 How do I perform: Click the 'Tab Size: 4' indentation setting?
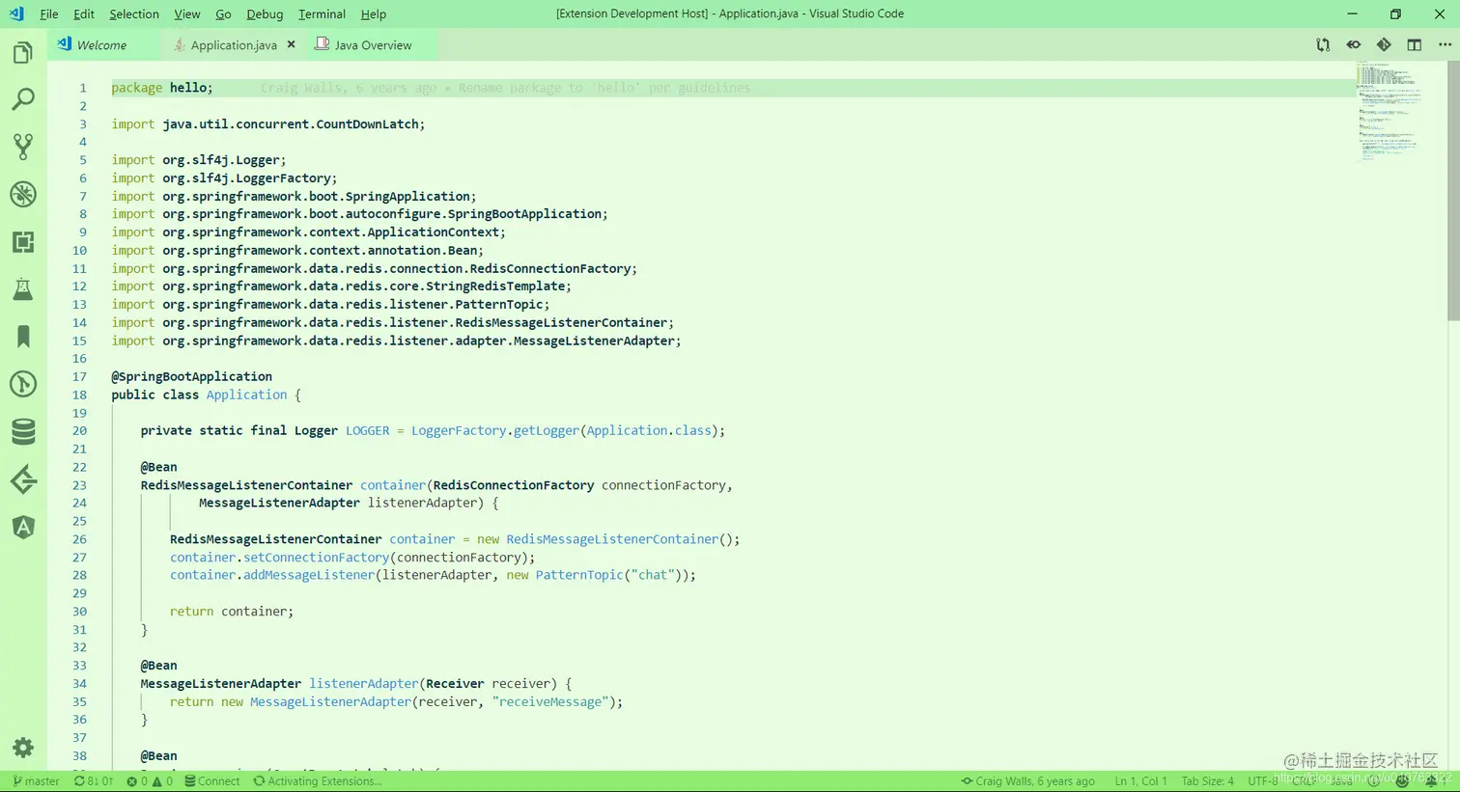tap(1207, 781)
